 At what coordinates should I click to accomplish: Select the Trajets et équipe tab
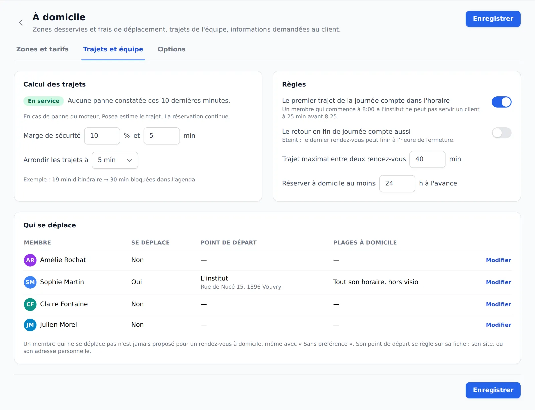click(x=113, y=49)
